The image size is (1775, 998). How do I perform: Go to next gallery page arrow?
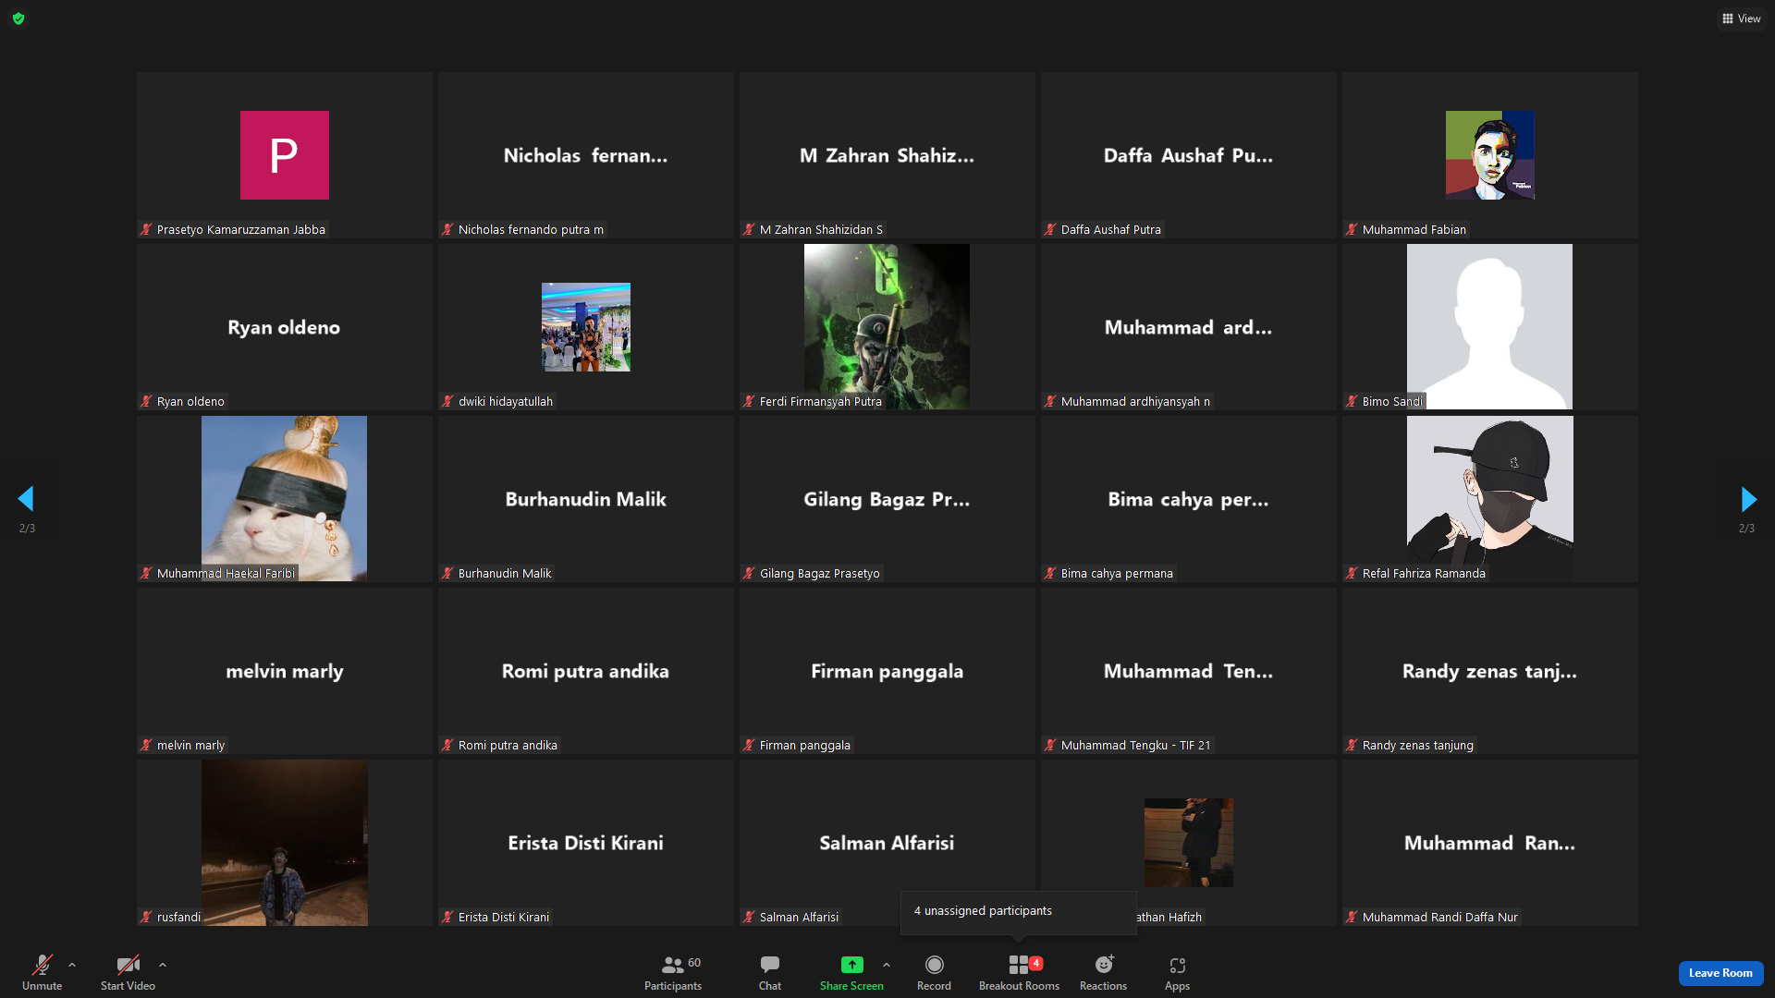pyautogui.click(x=1748, y=499)
